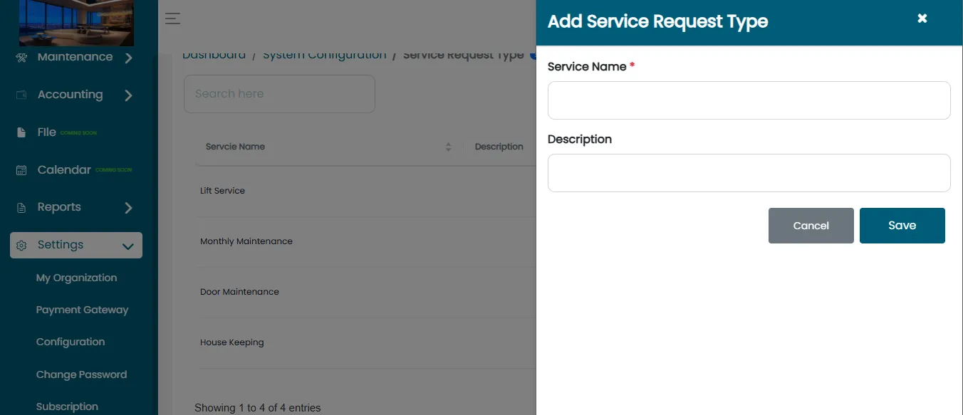Close the Add Service Request Type panel
The width and height of the screenshot is (963, 415).
922,19
